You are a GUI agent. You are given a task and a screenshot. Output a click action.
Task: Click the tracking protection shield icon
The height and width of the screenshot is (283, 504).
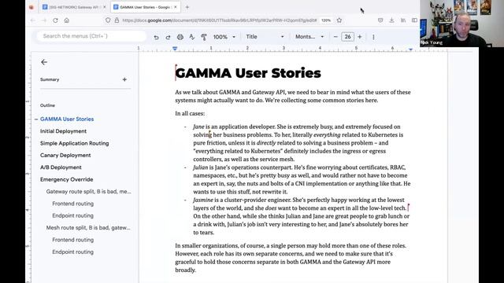pyautogui.click(x=108, y=20)
